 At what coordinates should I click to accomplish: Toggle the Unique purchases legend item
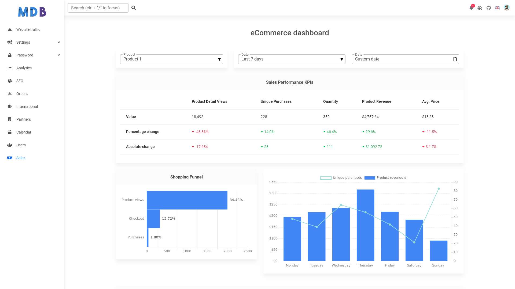coord(341,178)
